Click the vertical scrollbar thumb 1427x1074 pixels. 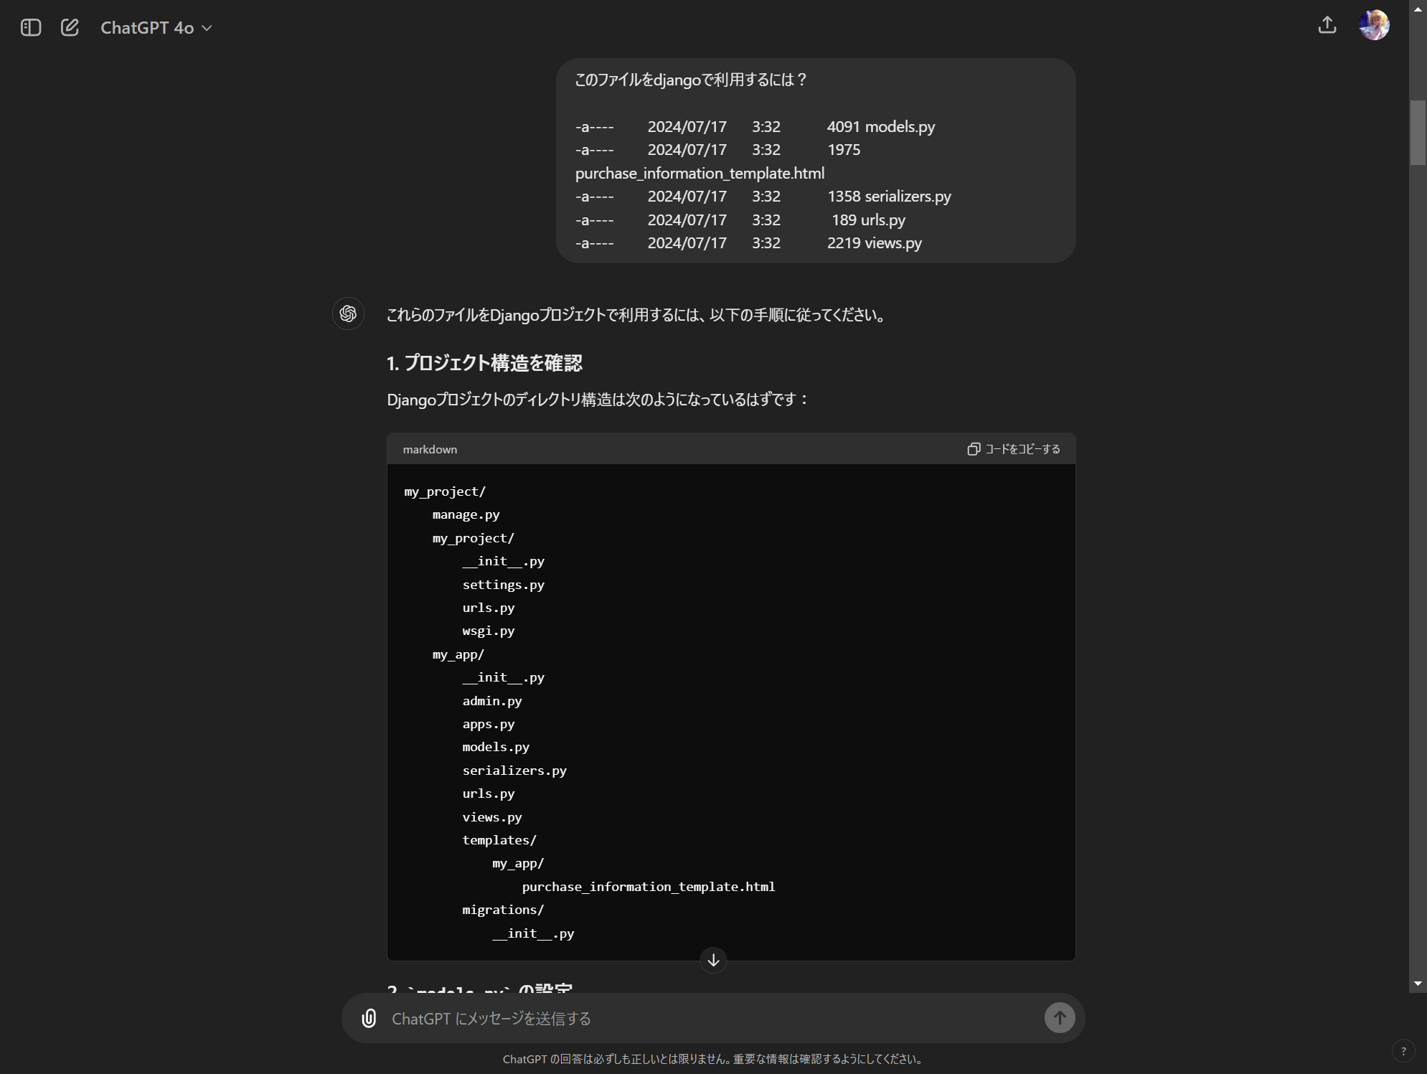tap(1418, 133)
